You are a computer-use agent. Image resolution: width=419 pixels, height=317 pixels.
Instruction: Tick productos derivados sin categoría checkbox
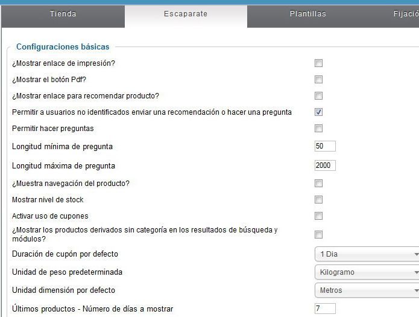pyautogui.click(x=318, y=234)
